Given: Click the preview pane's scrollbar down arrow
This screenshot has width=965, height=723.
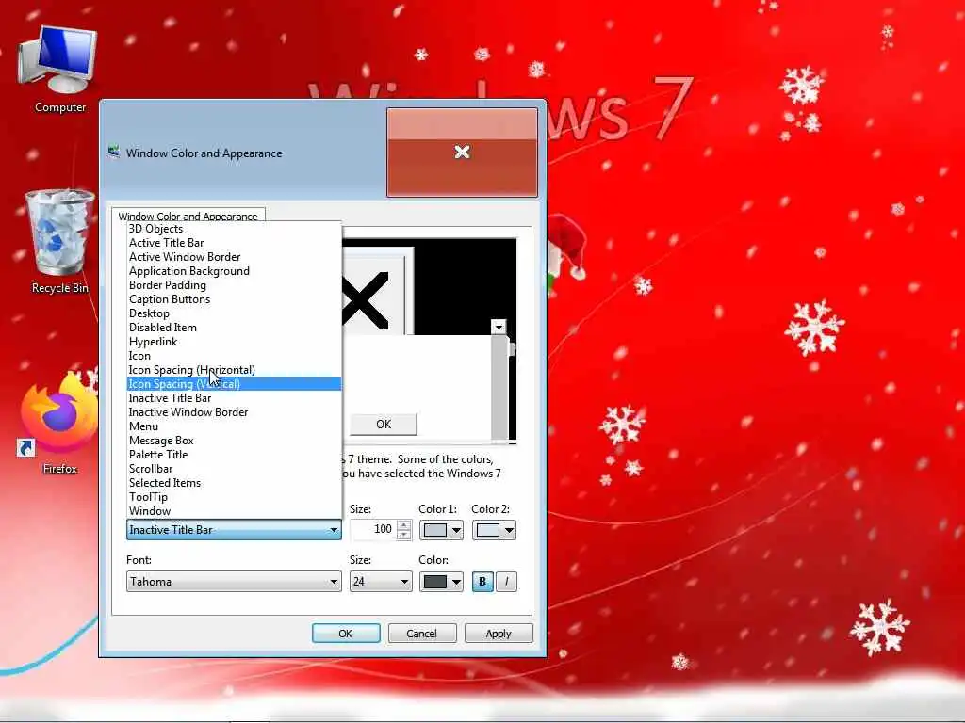Looking at the screenshot, I should 499,327.
